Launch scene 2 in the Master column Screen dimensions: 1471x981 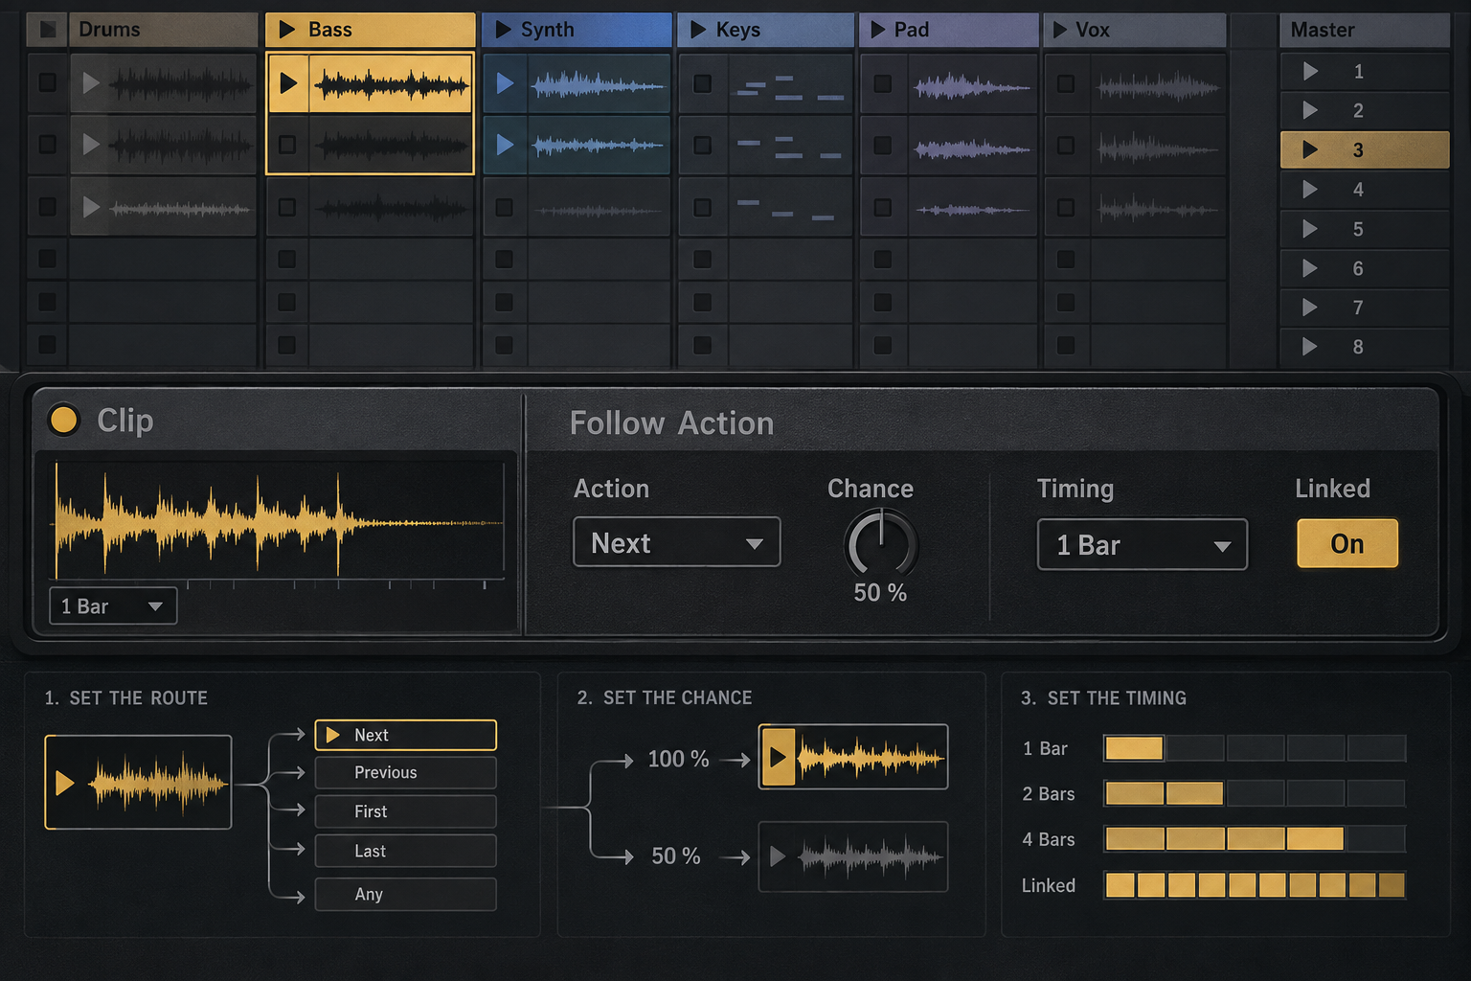1310,111
